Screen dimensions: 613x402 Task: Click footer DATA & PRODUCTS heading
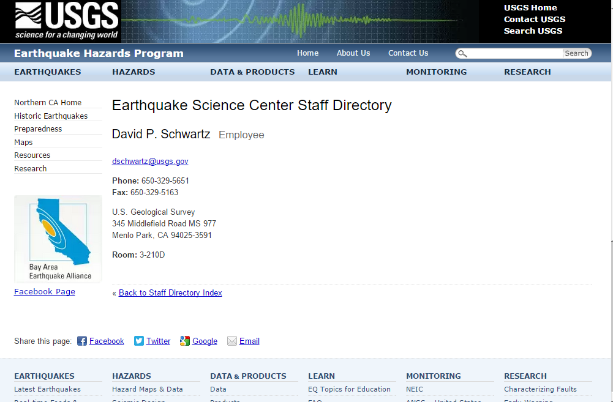[248, 376]
